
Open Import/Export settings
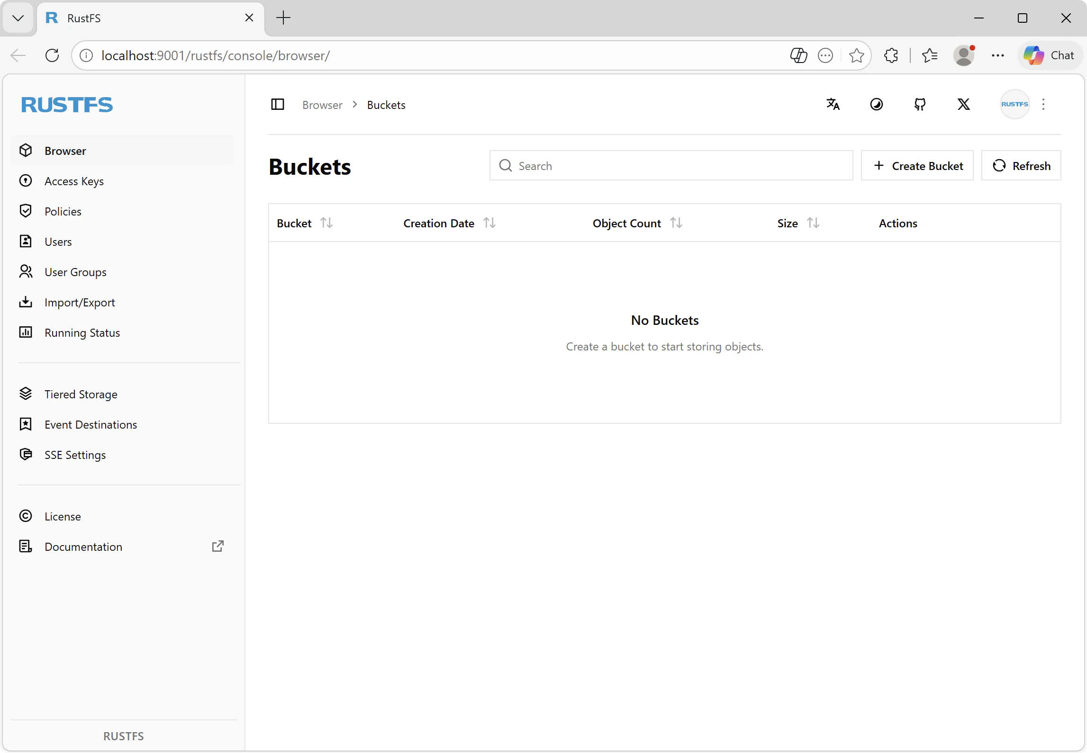tap(80, 302)
